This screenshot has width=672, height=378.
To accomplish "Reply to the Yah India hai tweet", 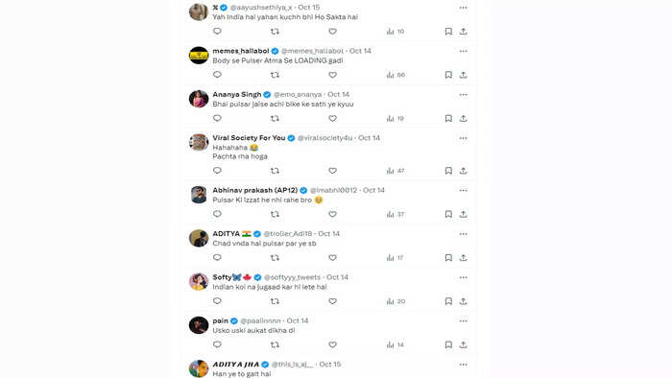I will pyautogui.click(x=217, y=31).
